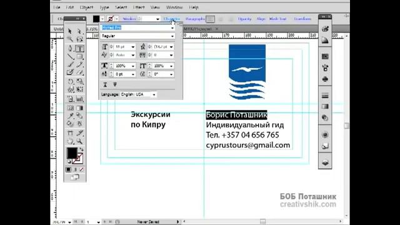Open the Help menu
This screenshot has width=400, height=225.
[194, 7]
